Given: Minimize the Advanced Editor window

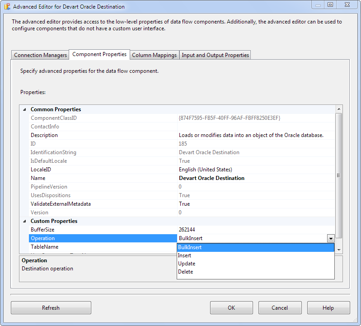Looking at the screenshot, I should coord(318,5).
